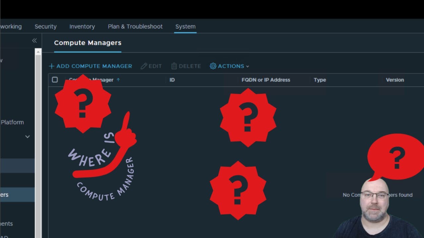Open the ACTIONS dropdown menu
The height and width of the screenshot is (238, 424).
[229, 66]
